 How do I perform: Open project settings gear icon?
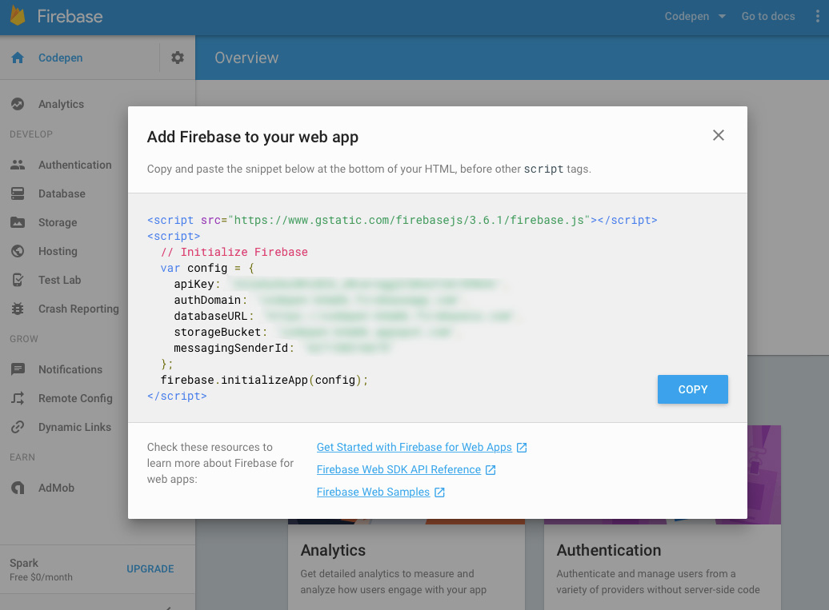coord(178,58)
